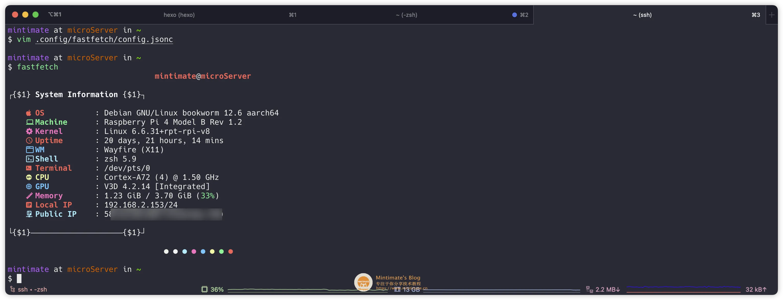Click the mintimate@microServer title
This screenshot has height=300, width=783.
(203, 76)
